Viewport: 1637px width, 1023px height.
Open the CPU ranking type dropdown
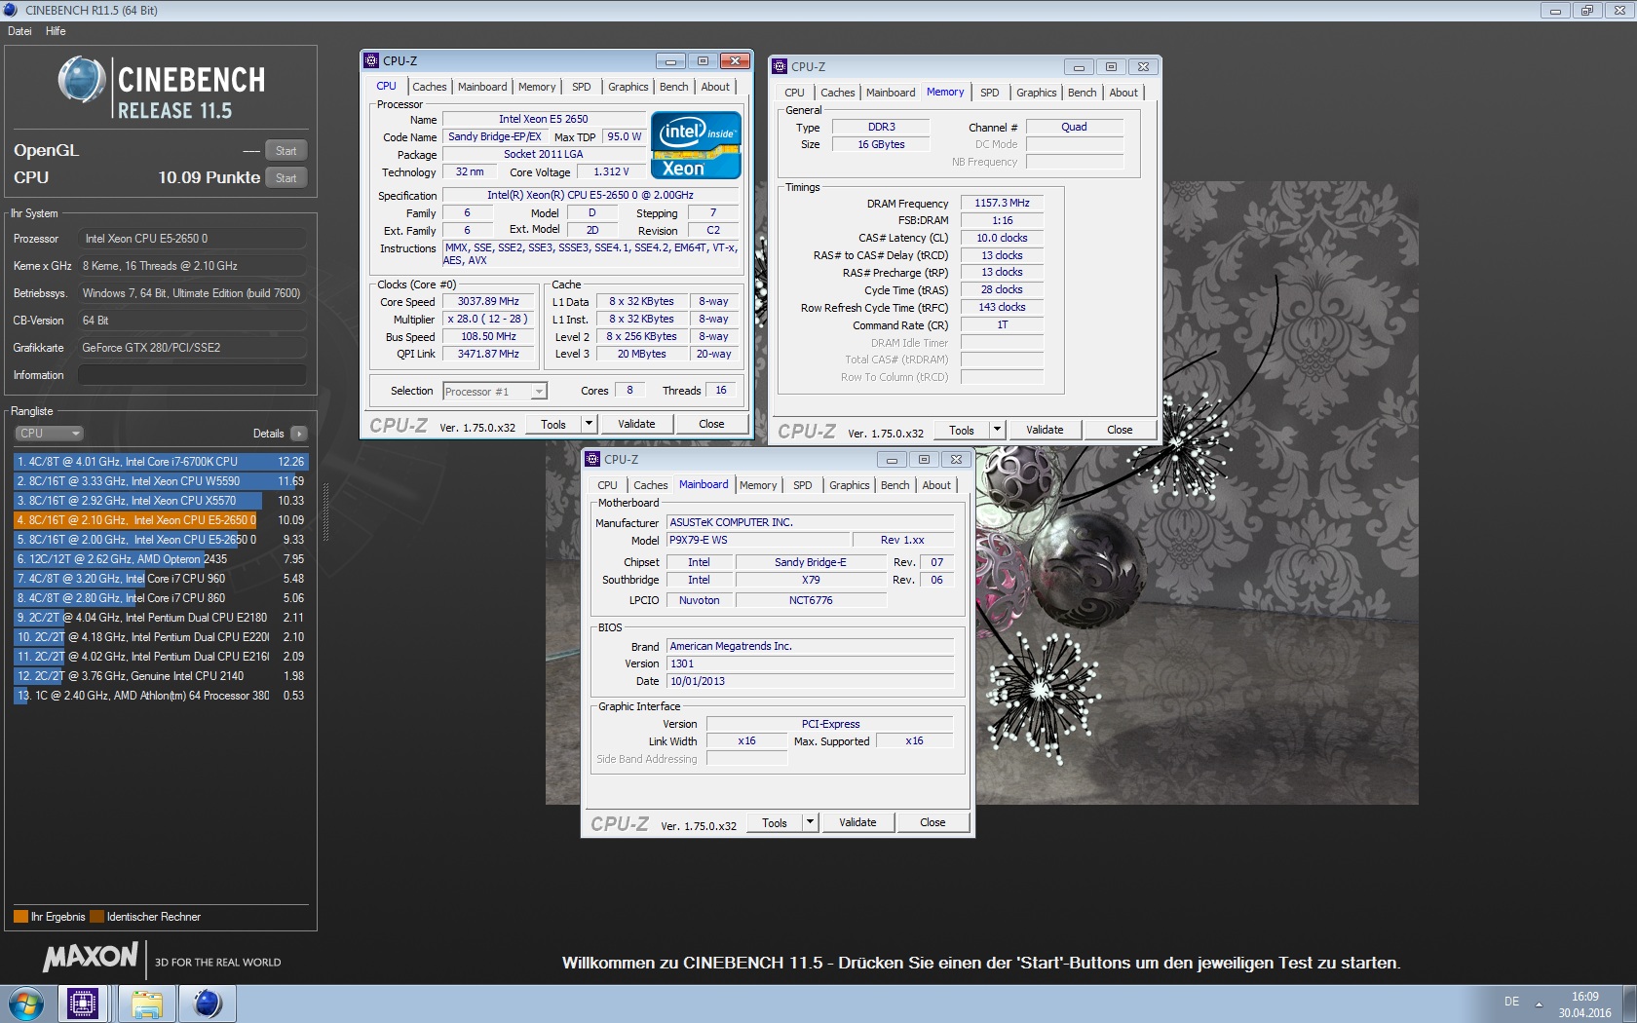[49, 434]
